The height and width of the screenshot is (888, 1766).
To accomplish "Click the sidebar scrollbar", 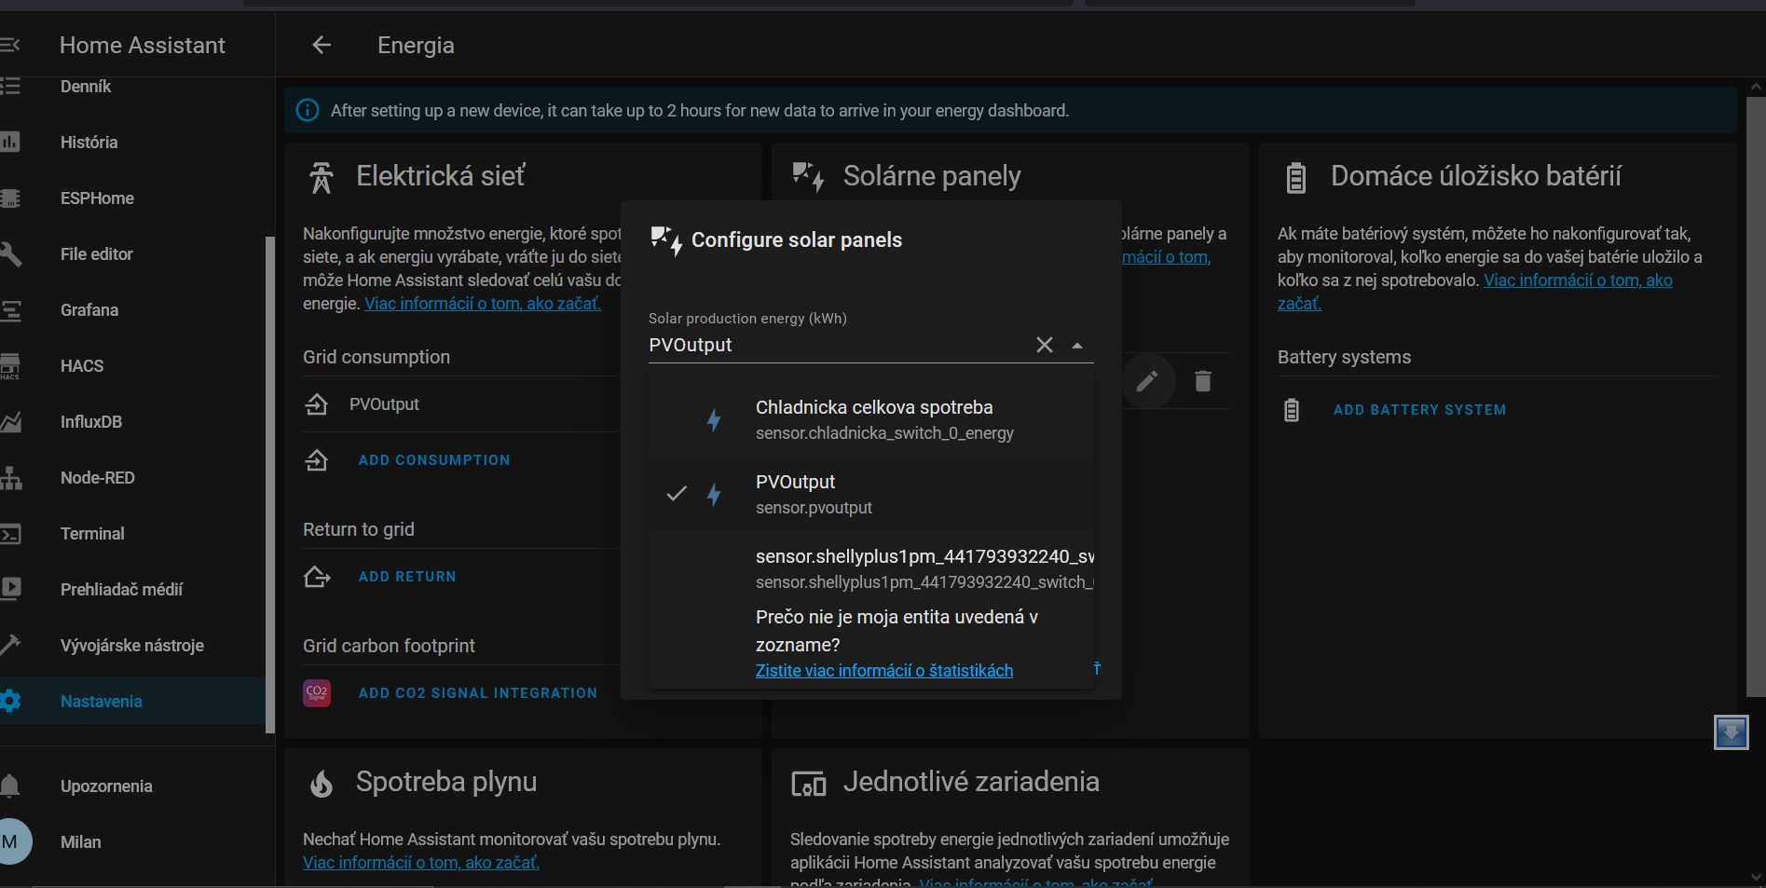I will pyautogui.click(x=270, y=485).
